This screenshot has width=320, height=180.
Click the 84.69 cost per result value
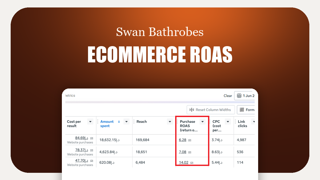(x=82, y=138)
